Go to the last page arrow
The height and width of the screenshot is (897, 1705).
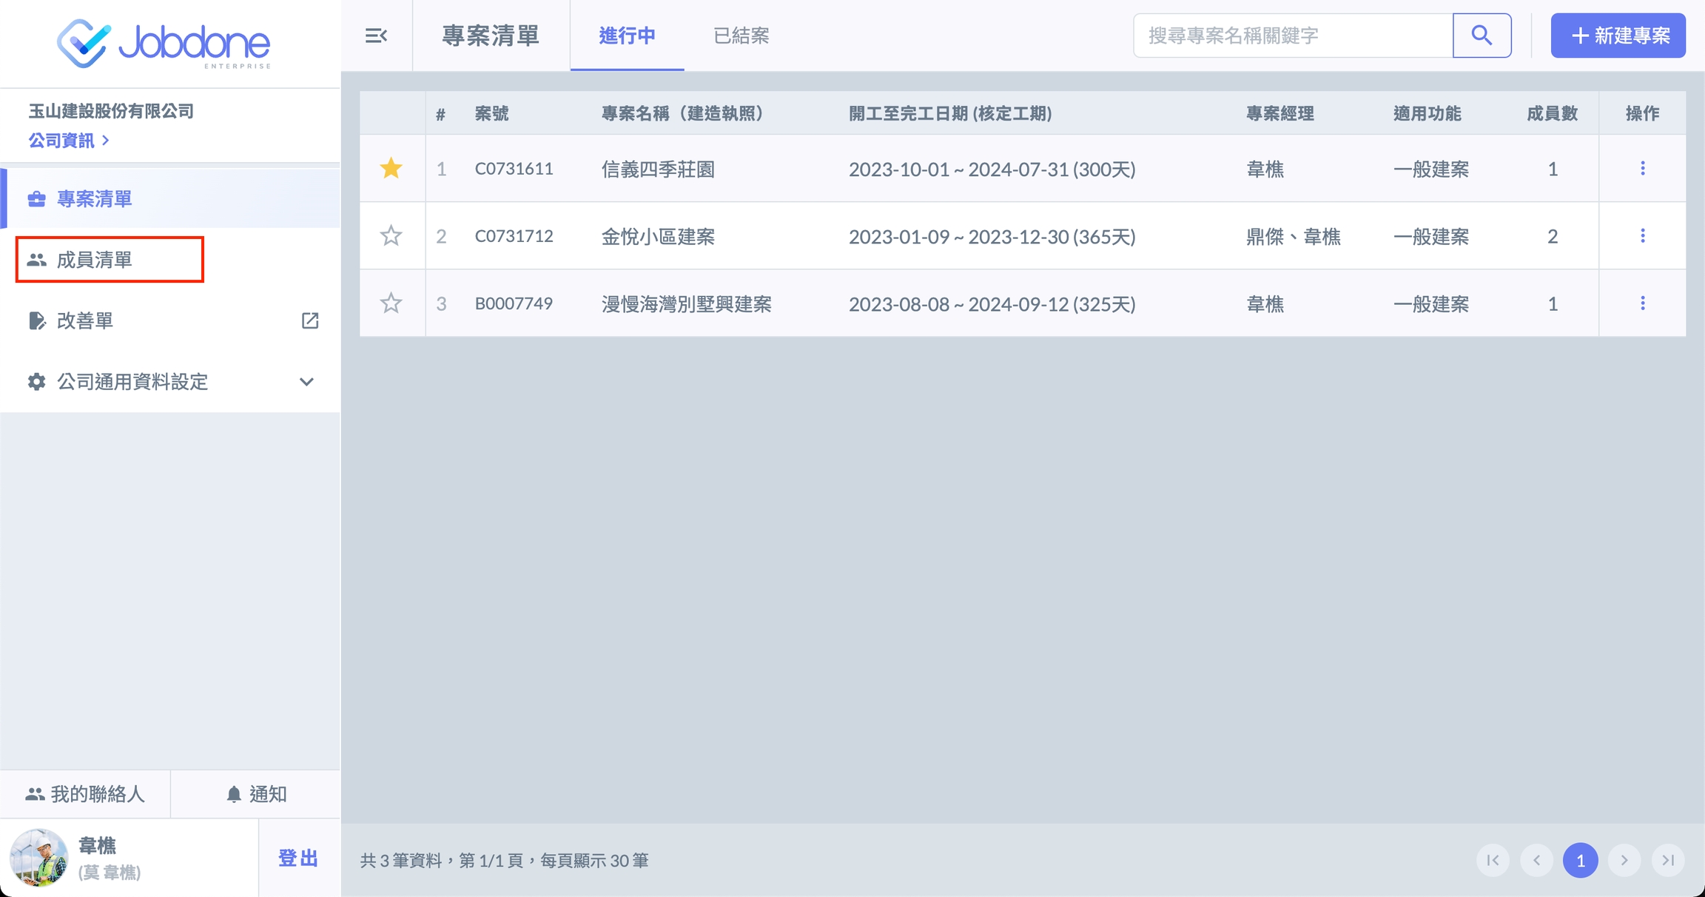click(x=1668, y=861)
